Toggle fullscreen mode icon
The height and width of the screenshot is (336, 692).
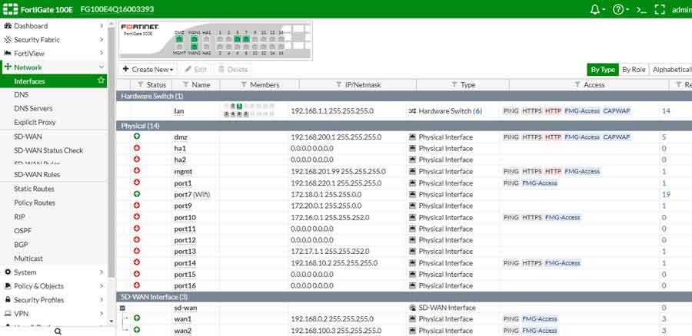pyautogui.click(x=660, y=10)
